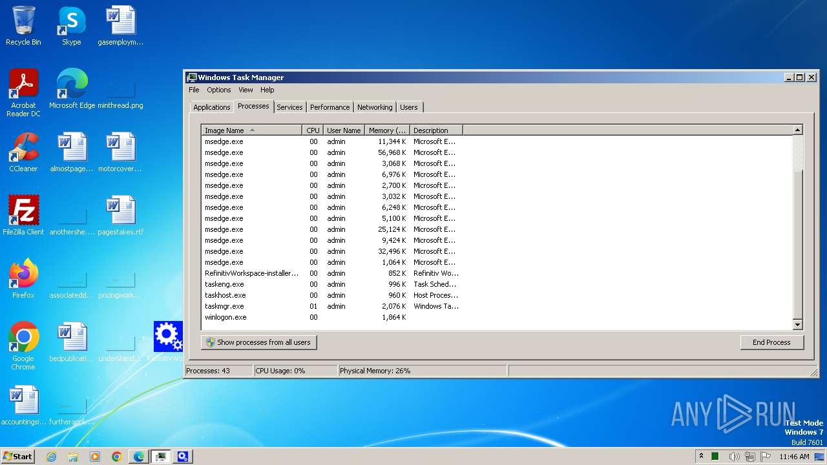Screen dimensions: 827x465
Task: Open the File menu in Task Manager
Action: (194, 90)
